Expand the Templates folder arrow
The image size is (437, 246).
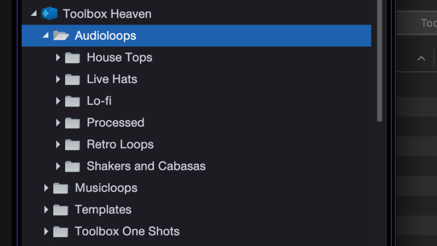(x=46, y=210)
